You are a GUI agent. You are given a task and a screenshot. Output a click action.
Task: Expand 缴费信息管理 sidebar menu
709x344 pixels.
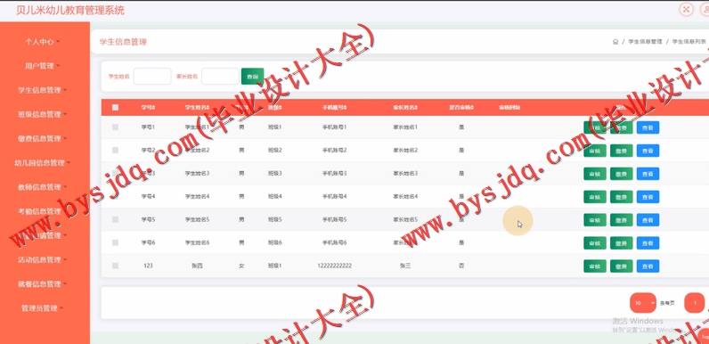pos(43,138)
